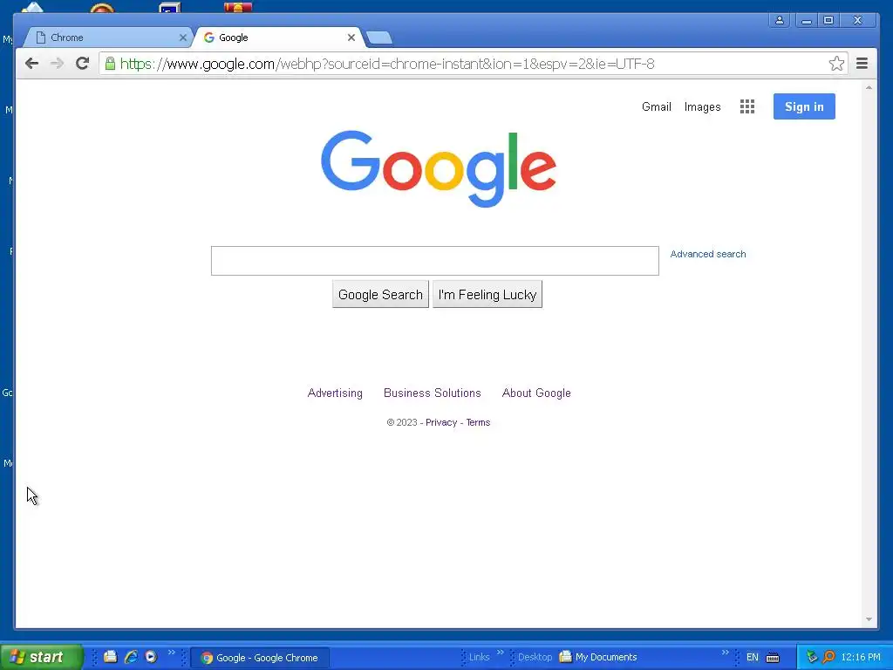Click the page scrollbar down arrow

click(x=869, y=619)
